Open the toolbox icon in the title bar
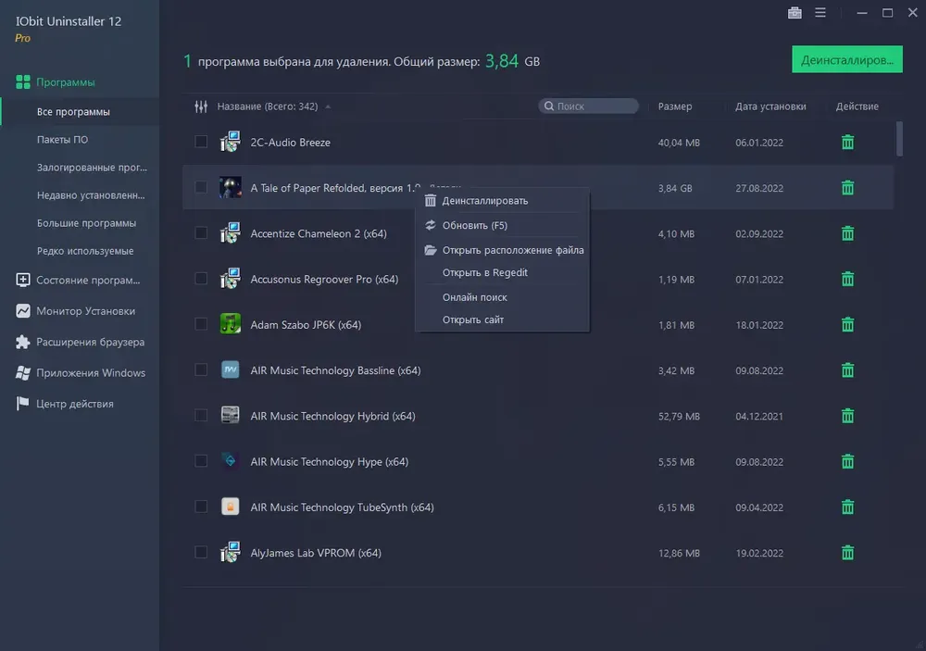926x651 pixels. (x=795, y=13)
